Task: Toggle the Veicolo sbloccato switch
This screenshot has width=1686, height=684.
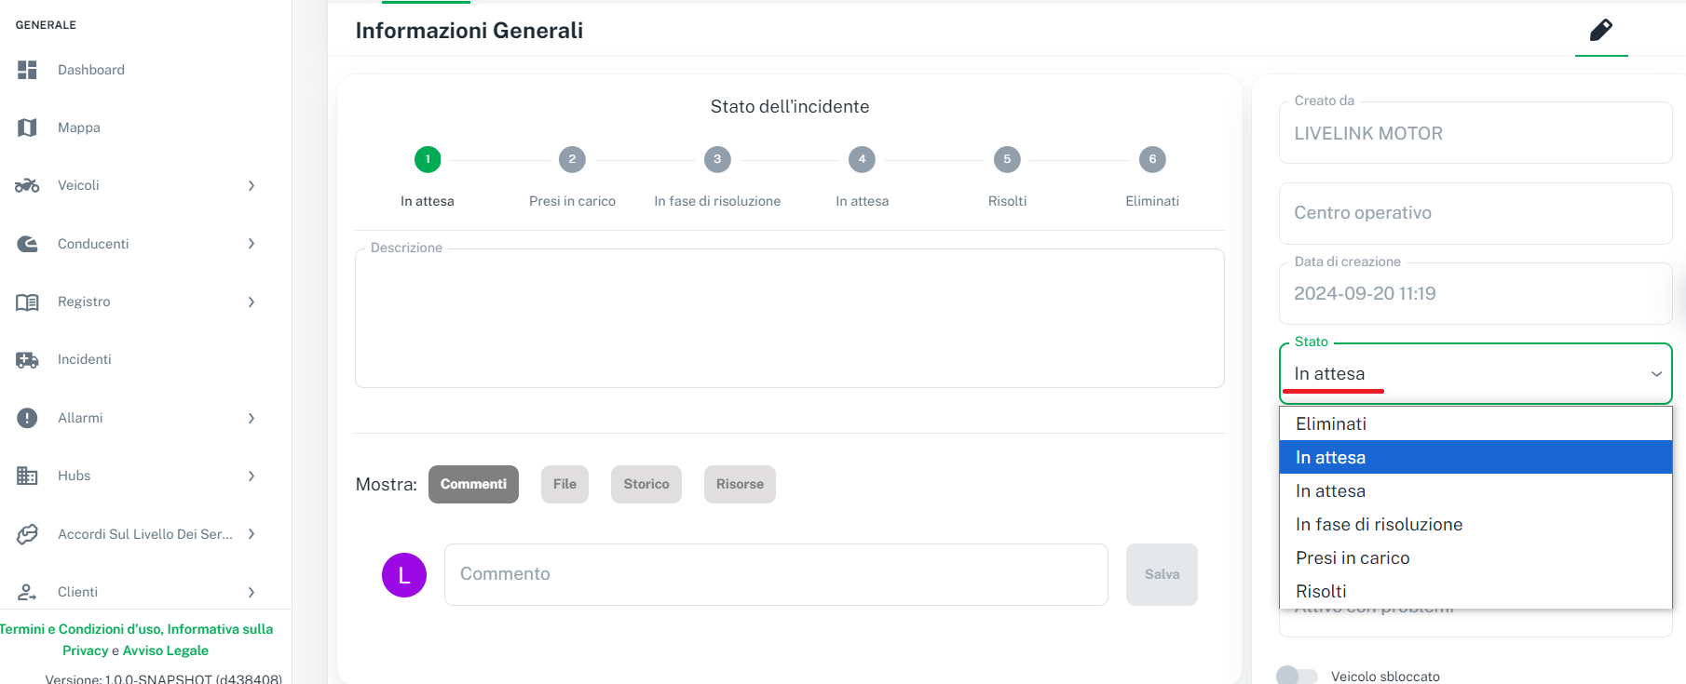Action: tap(1296, 676)
